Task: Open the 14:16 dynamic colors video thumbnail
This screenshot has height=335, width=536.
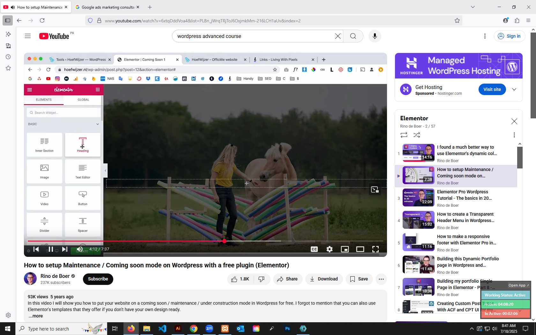Action: [418, 153]
